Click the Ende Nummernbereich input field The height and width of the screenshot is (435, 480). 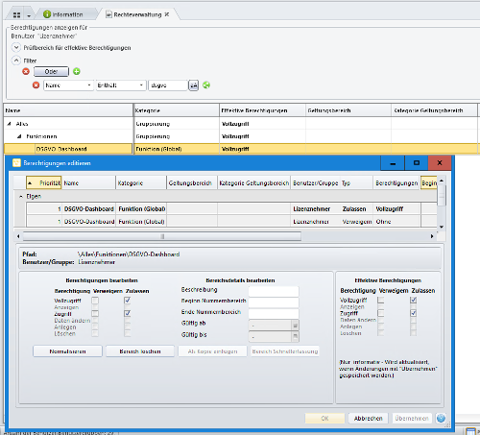click(x=274, y=313)
